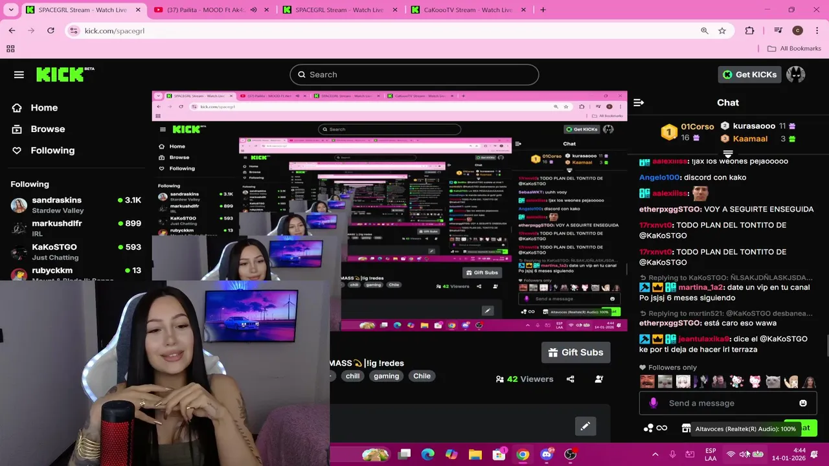The width and height of the screenshot is (829, 466).
Task: Open the All Bookmarks folder
Action: (794, 49)
